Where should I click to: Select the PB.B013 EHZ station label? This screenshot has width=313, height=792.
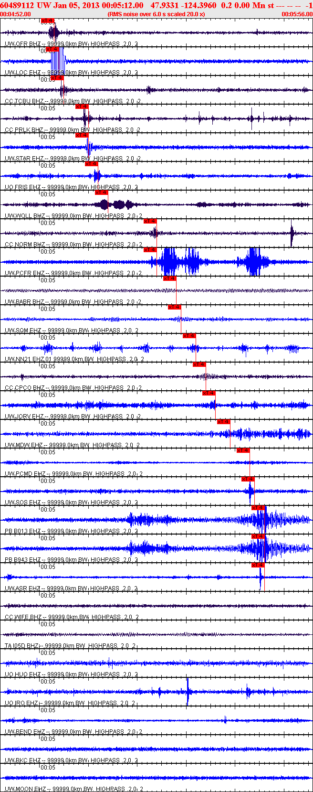click(x=71, y=531)
